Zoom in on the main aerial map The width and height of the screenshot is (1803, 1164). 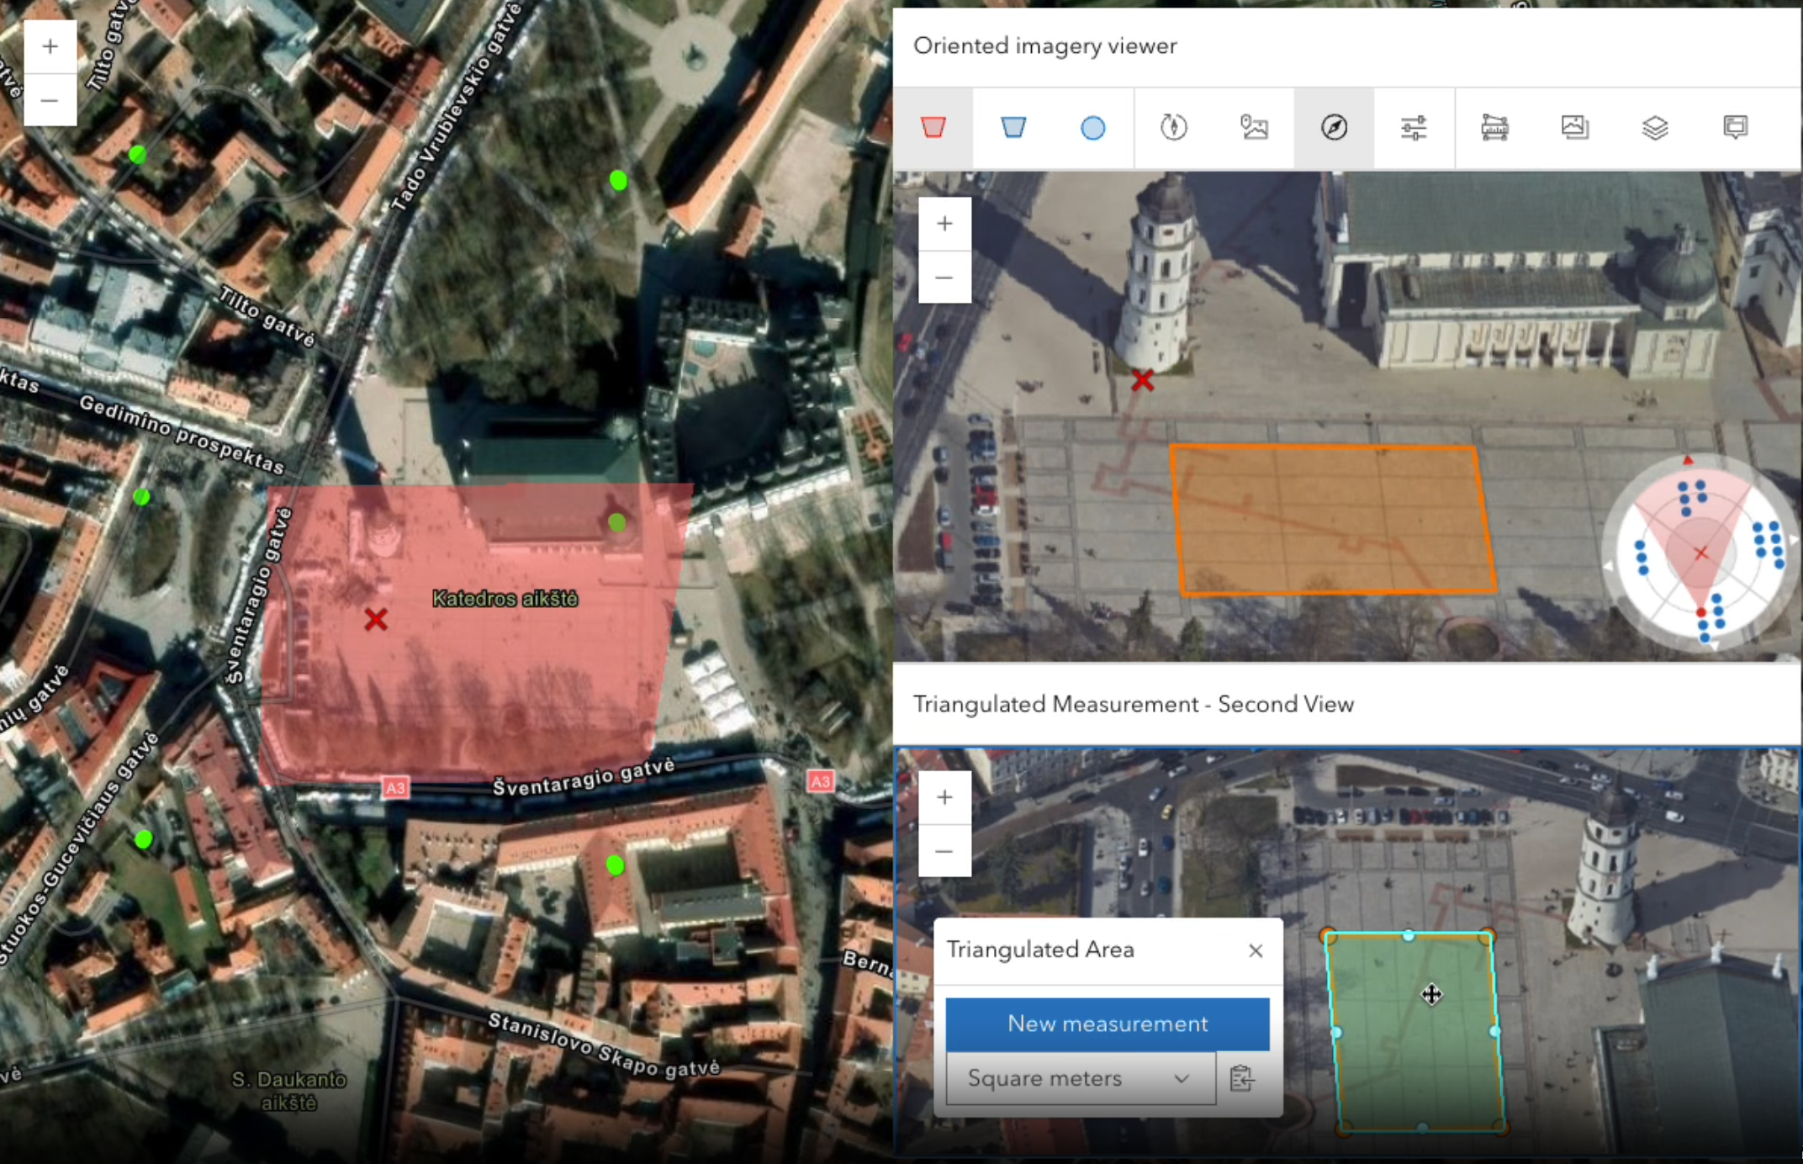click(x=50, y=46)
